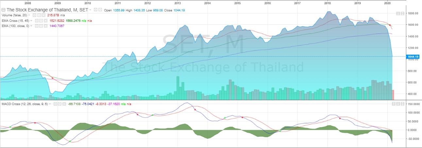Click the 1044.19 current price label on axis
This screenshot has width=422, height=148.
coord(413,57)
